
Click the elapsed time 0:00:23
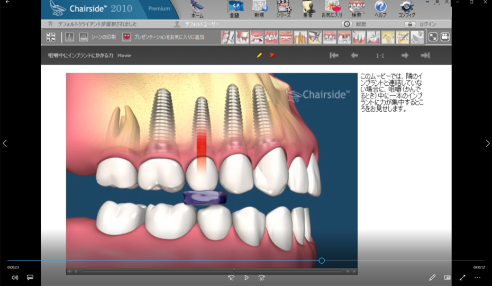point(13,267)
